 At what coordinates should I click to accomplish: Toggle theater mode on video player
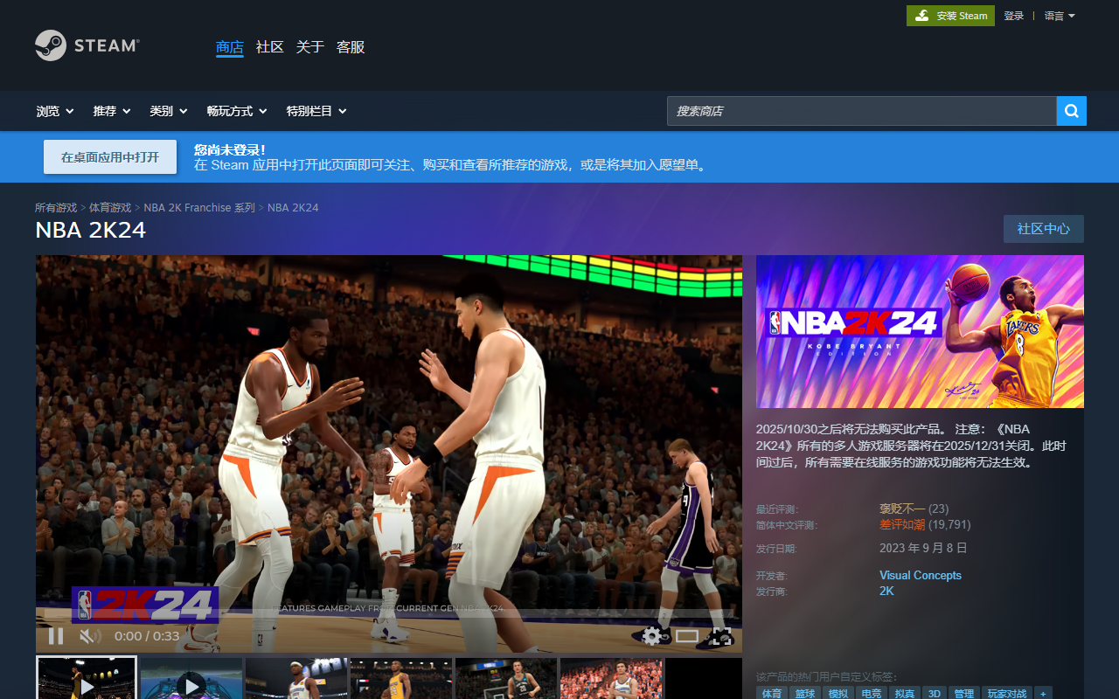687,636
